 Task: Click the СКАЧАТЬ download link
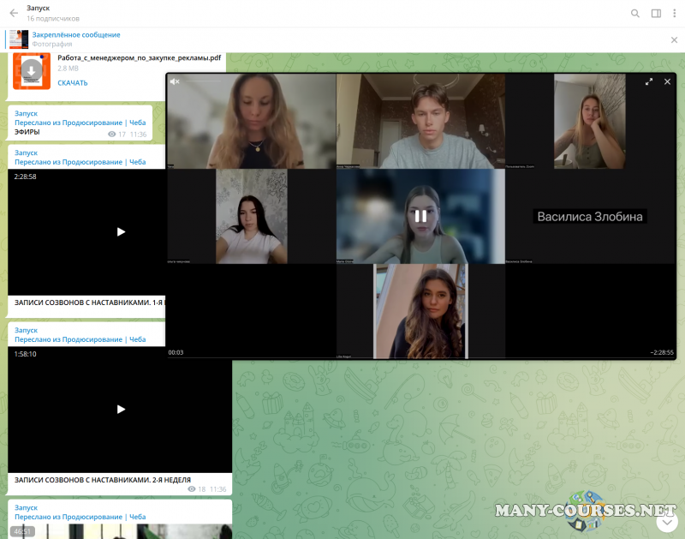click(73, 83)
